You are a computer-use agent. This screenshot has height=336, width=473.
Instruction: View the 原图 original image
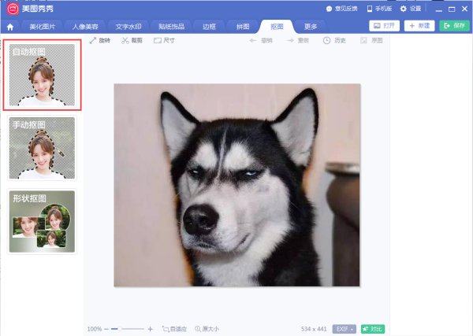point(371,40)
